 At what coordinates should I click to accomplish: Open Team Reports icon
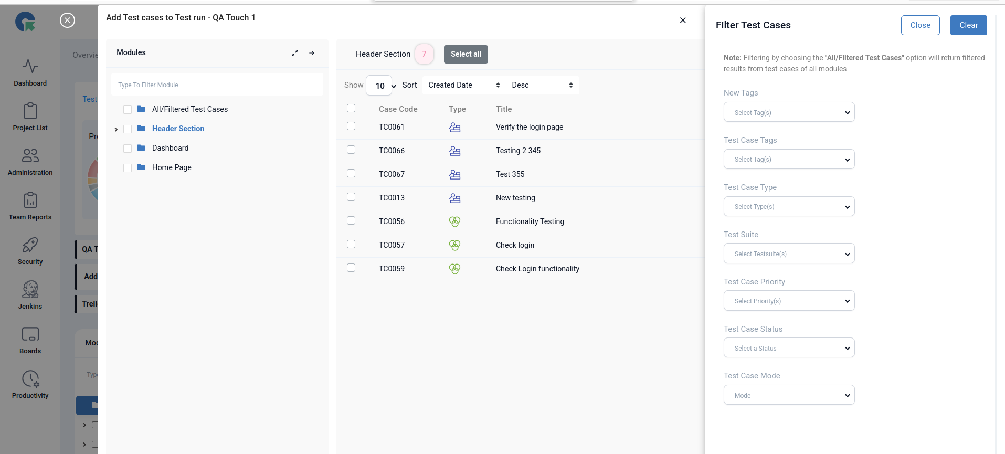[30, 200]
